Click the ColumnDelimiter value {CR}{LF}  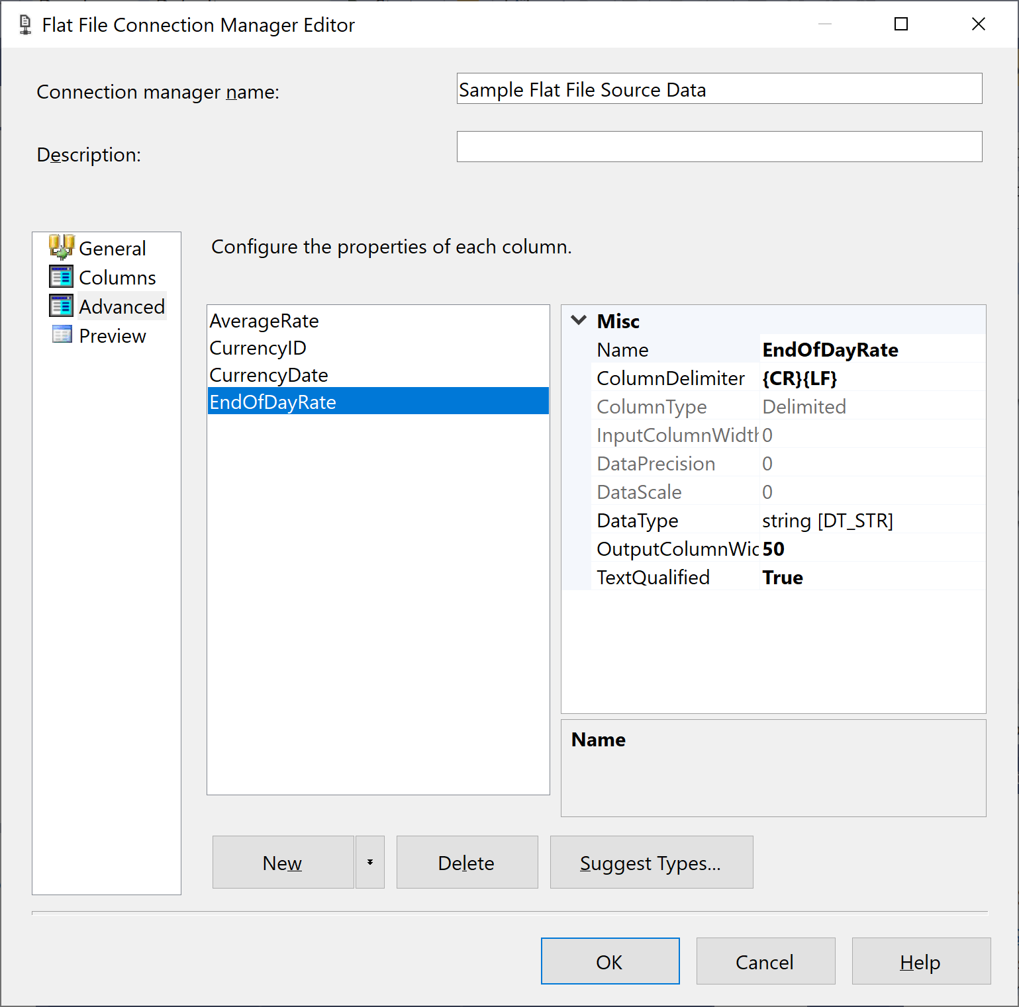[800, 378]
